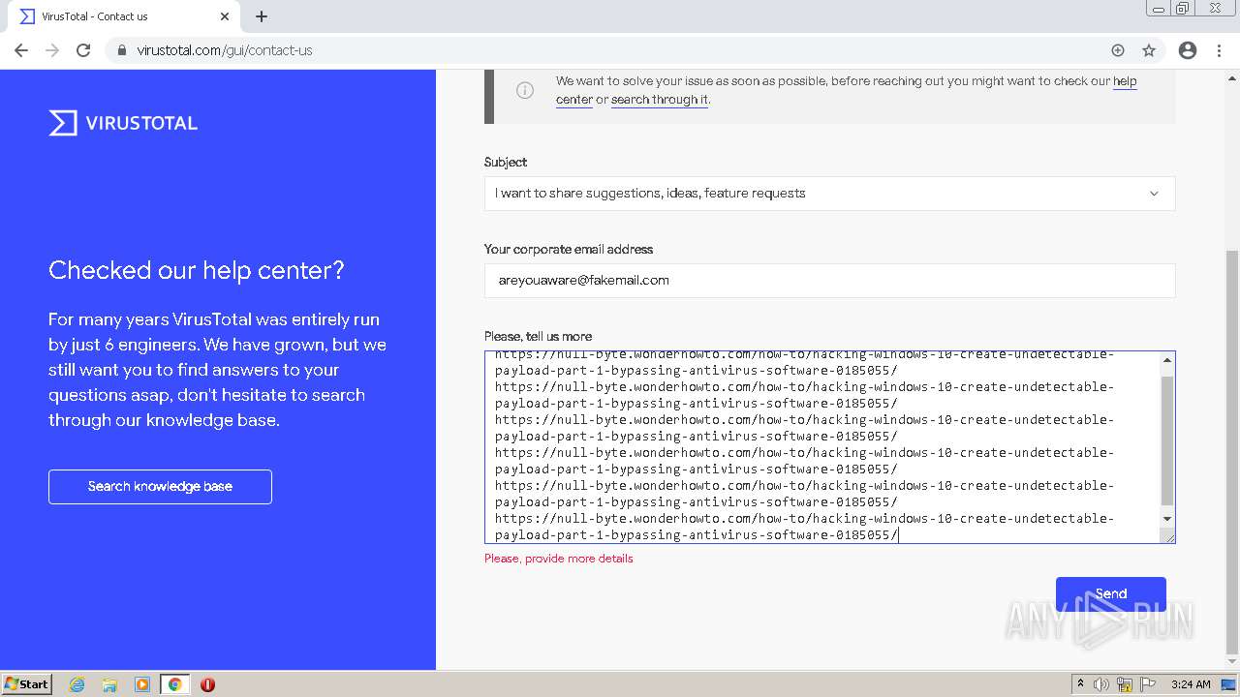Click Search knowledge base button

160,487
